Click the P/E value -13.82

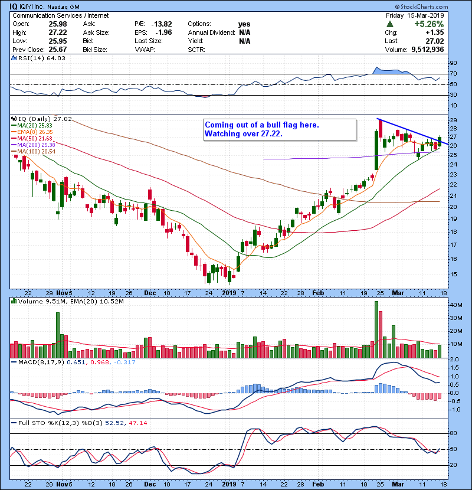tap(162, 24)
